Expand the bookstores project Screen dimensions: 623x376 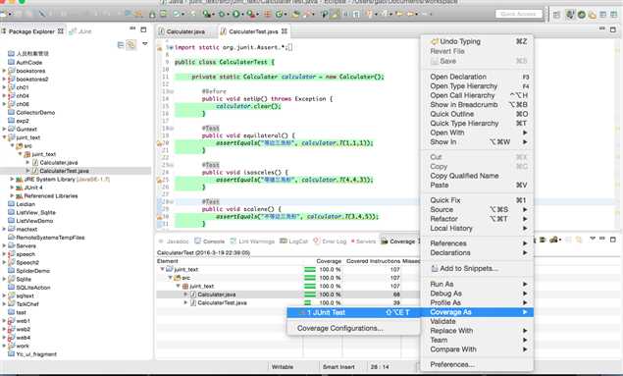(x=4, y=71)
